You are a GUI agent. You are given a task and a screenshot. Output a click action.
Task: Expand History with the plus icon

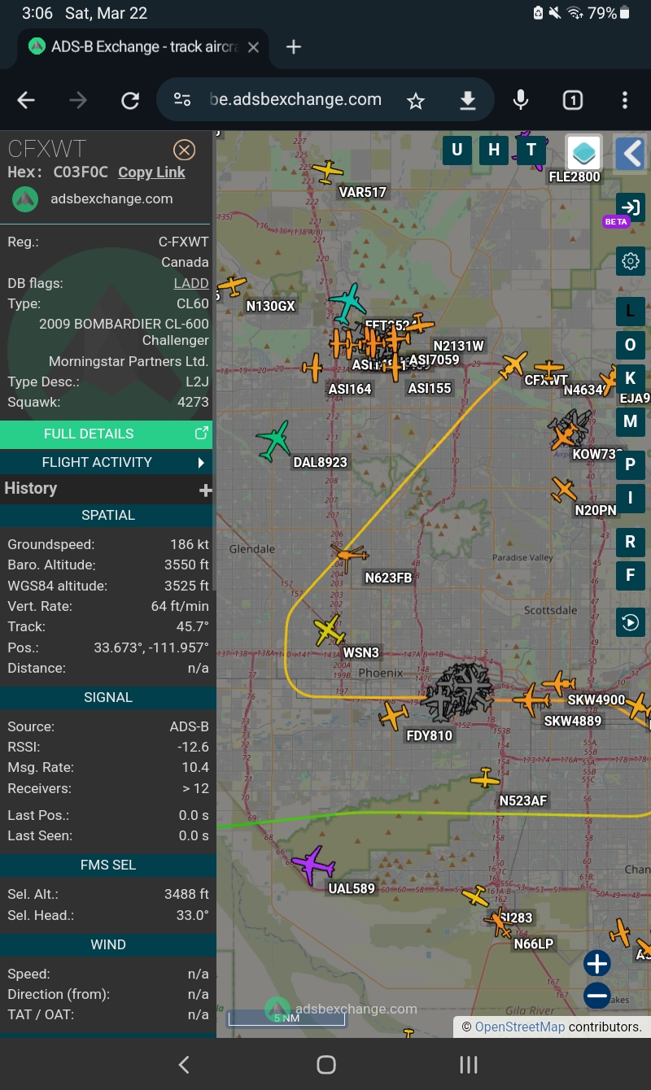pyautogui.click(x=205, y=490)
